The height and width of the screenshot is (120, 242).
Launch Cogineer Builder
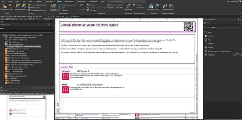pyautogui.click(x=171, y=7)
